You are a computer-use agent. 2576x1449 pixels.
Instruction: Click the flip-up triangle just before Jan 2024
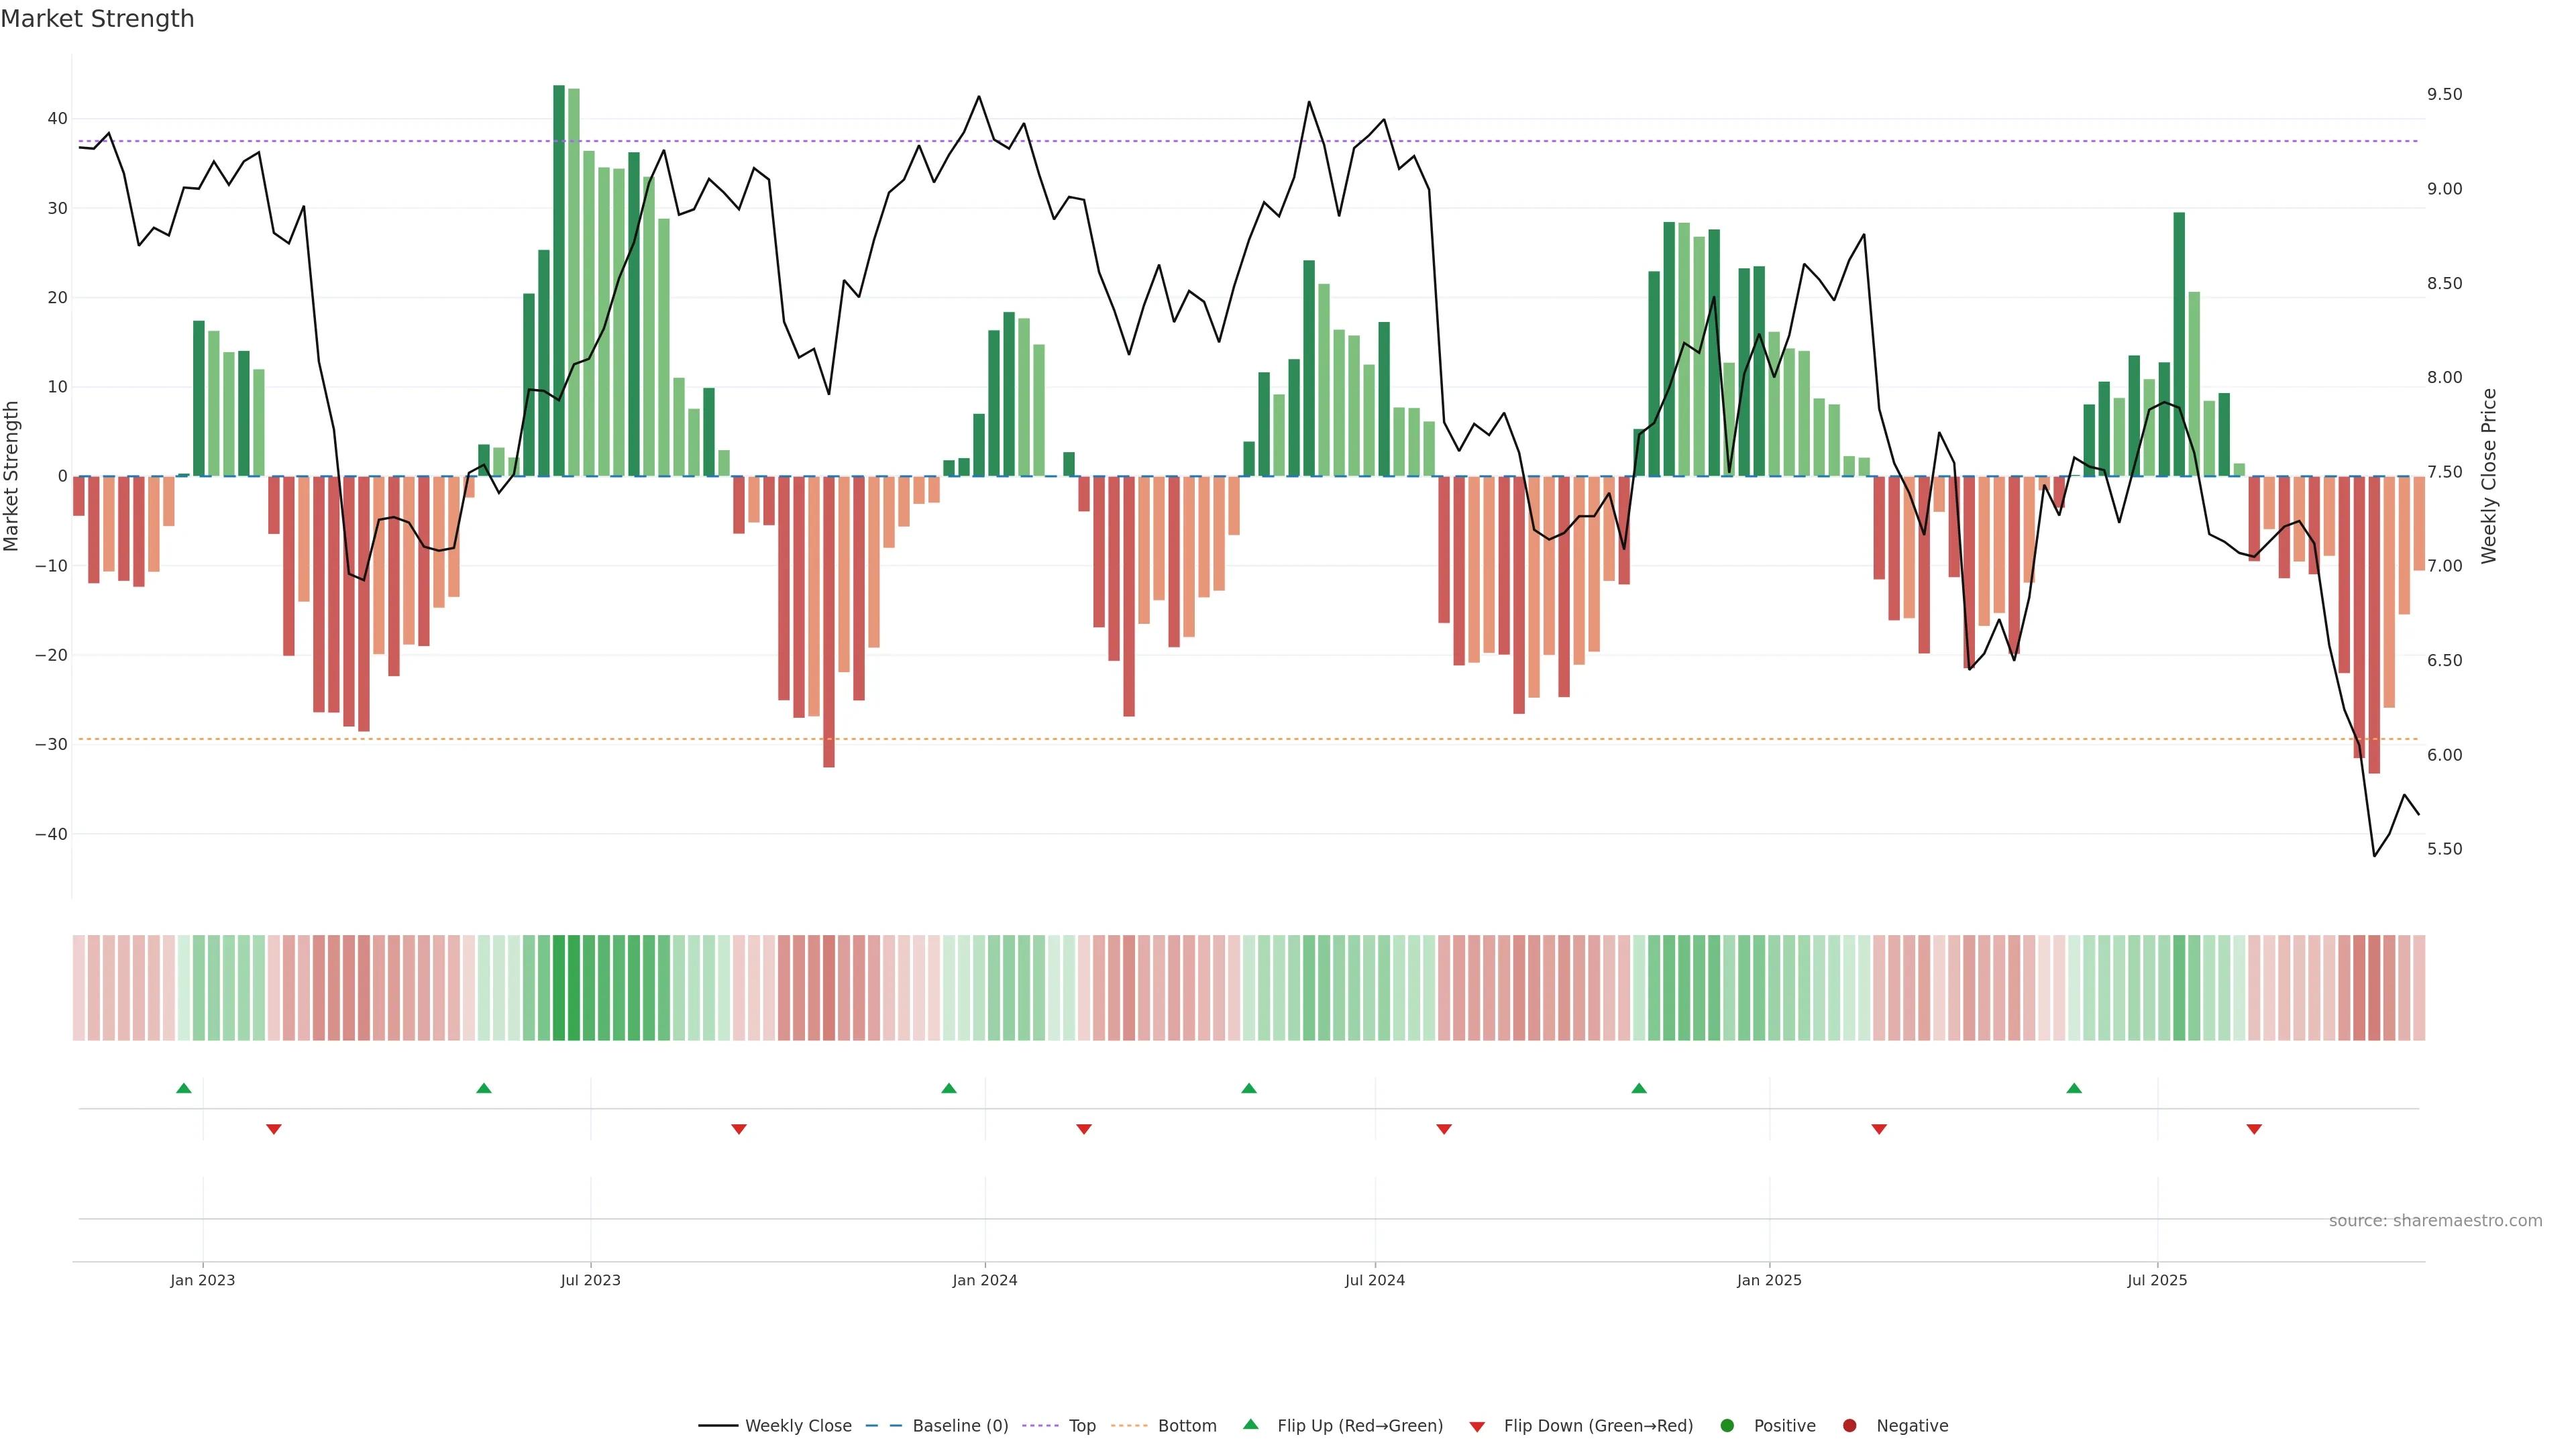coord(949,1088)
